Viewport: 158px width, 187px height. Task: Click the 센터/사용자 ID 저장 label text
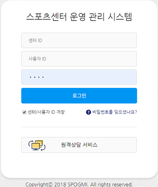tap(46, 112)
